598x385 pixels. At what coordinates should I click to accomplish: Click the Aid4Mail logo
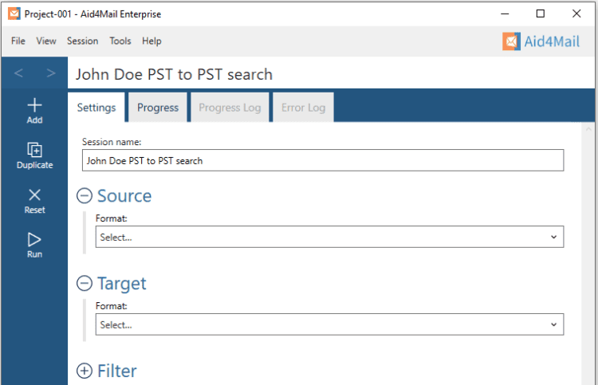[x=544, y=41]
